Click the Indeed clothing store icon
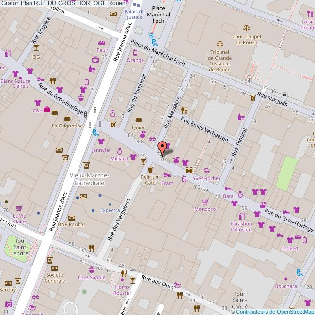This screenshot has width=315, height=315. click(x=290, y=240)
